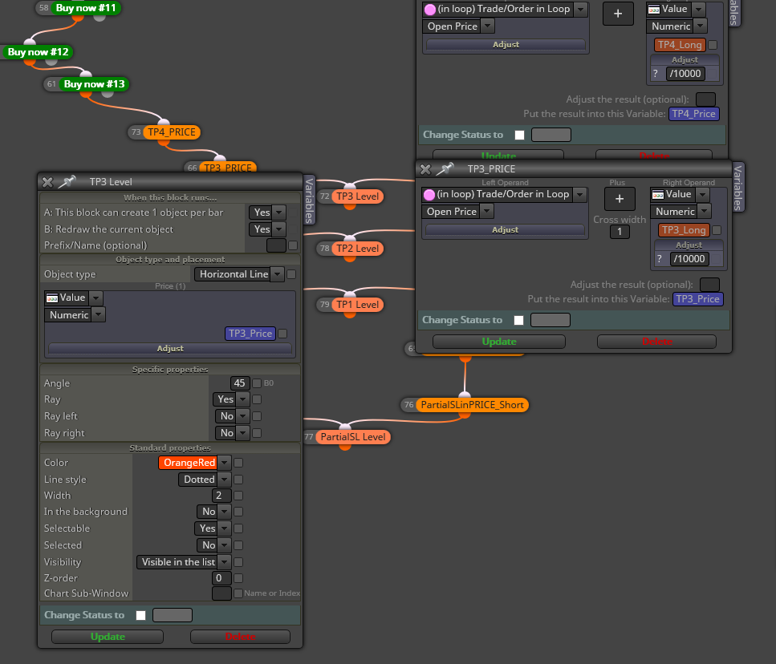Toggle checkbox beside TP3_Price variable
The image size is (776, 664).
pos(282,334)
